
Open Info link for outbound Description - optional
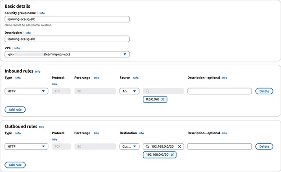coord(224,133)
